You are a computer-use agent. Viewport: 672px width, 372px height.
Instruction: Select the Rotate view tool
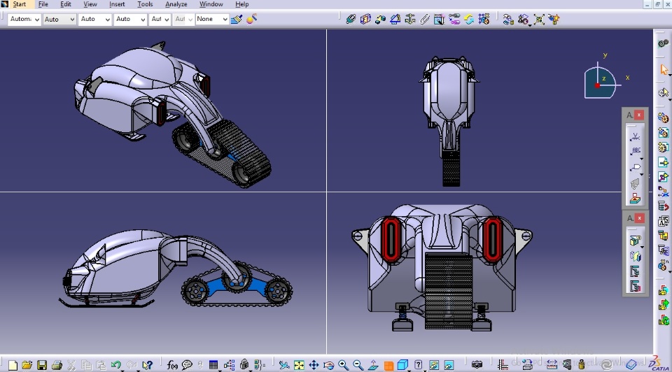(x=329, y=365)
